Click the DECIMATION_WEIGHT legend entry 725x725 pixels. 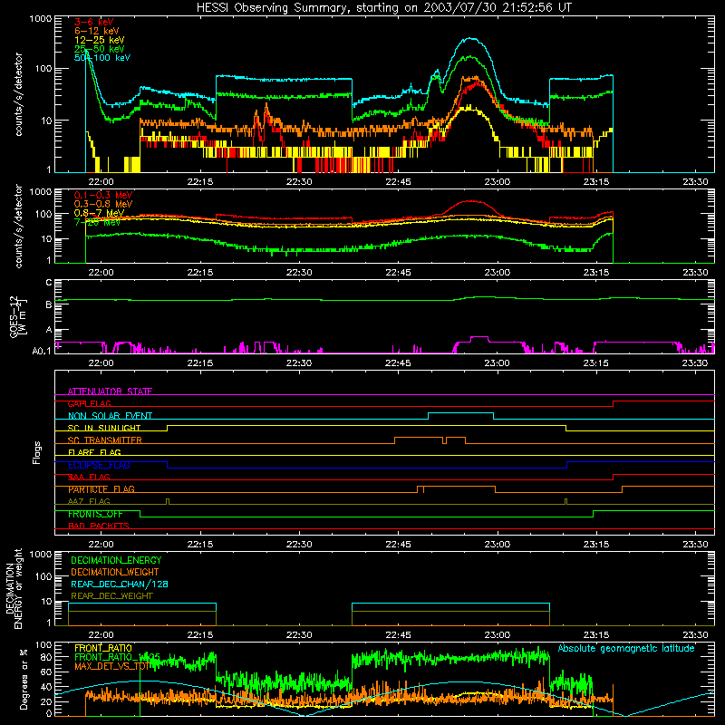(x=115, y=572)
